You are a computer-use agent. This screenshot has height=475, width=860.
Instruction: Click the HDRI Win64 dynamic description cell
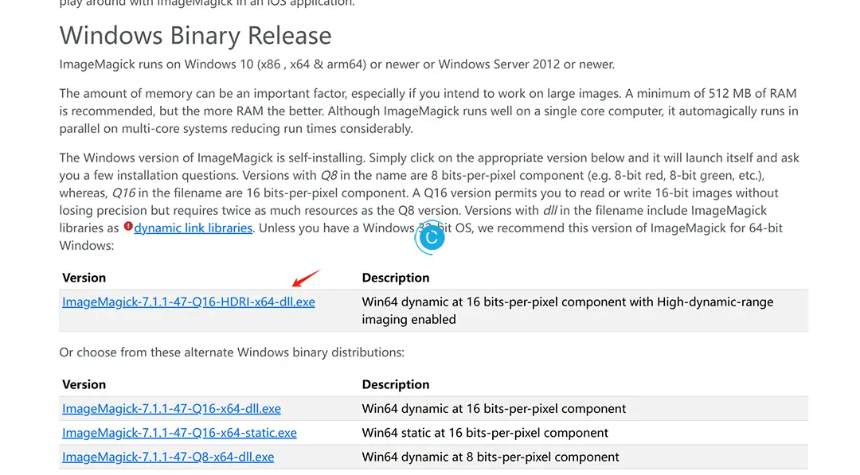(568, 310)
